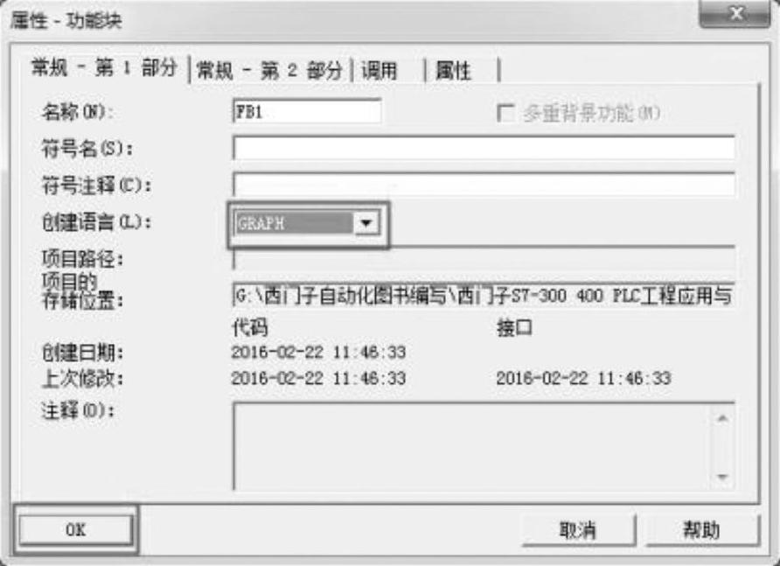Image resolution: width=780 pixels, height=566 pixels.
Task: Switch to 常规 - 第 2 部分 tab
Action: point(269,70)
